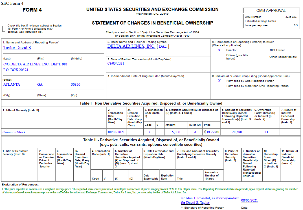Click the 28,580 beneficially owned amount

(237, 132)
